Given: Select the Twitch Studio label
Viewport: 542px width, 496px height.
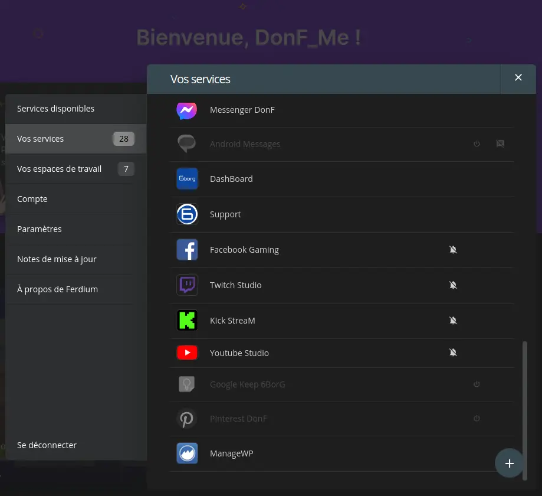Looking at the screenshot, I should (236, 285).
